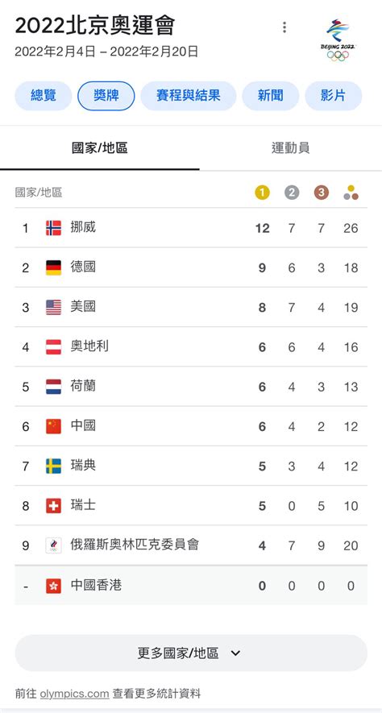Image resolution: width=382 pixels, height=713 pixels.
Task: Select the 總覽 chip
Action: [44, 96]
